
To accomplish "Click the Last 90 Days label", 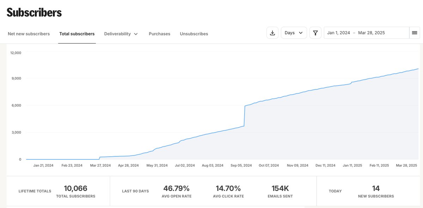I will click(x=135, y=191).
